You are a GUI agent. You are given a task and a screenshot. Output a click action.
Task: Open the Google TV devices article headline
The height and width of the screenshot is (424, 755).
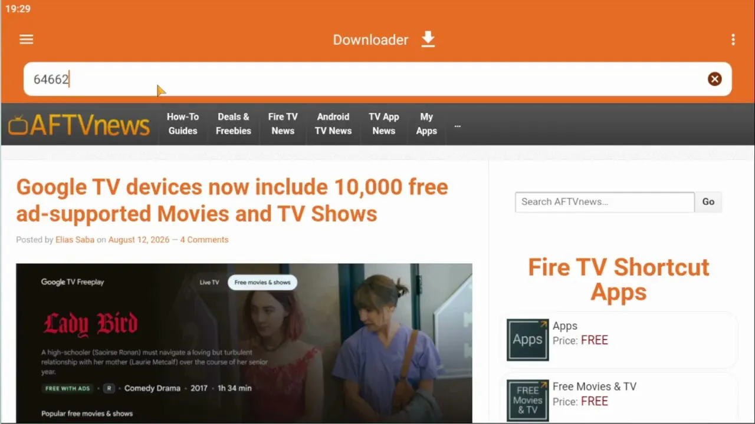232,200
